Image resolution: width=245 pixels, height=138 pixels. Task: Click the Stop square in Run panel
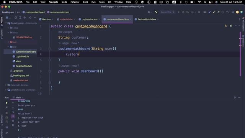[7, 113]
